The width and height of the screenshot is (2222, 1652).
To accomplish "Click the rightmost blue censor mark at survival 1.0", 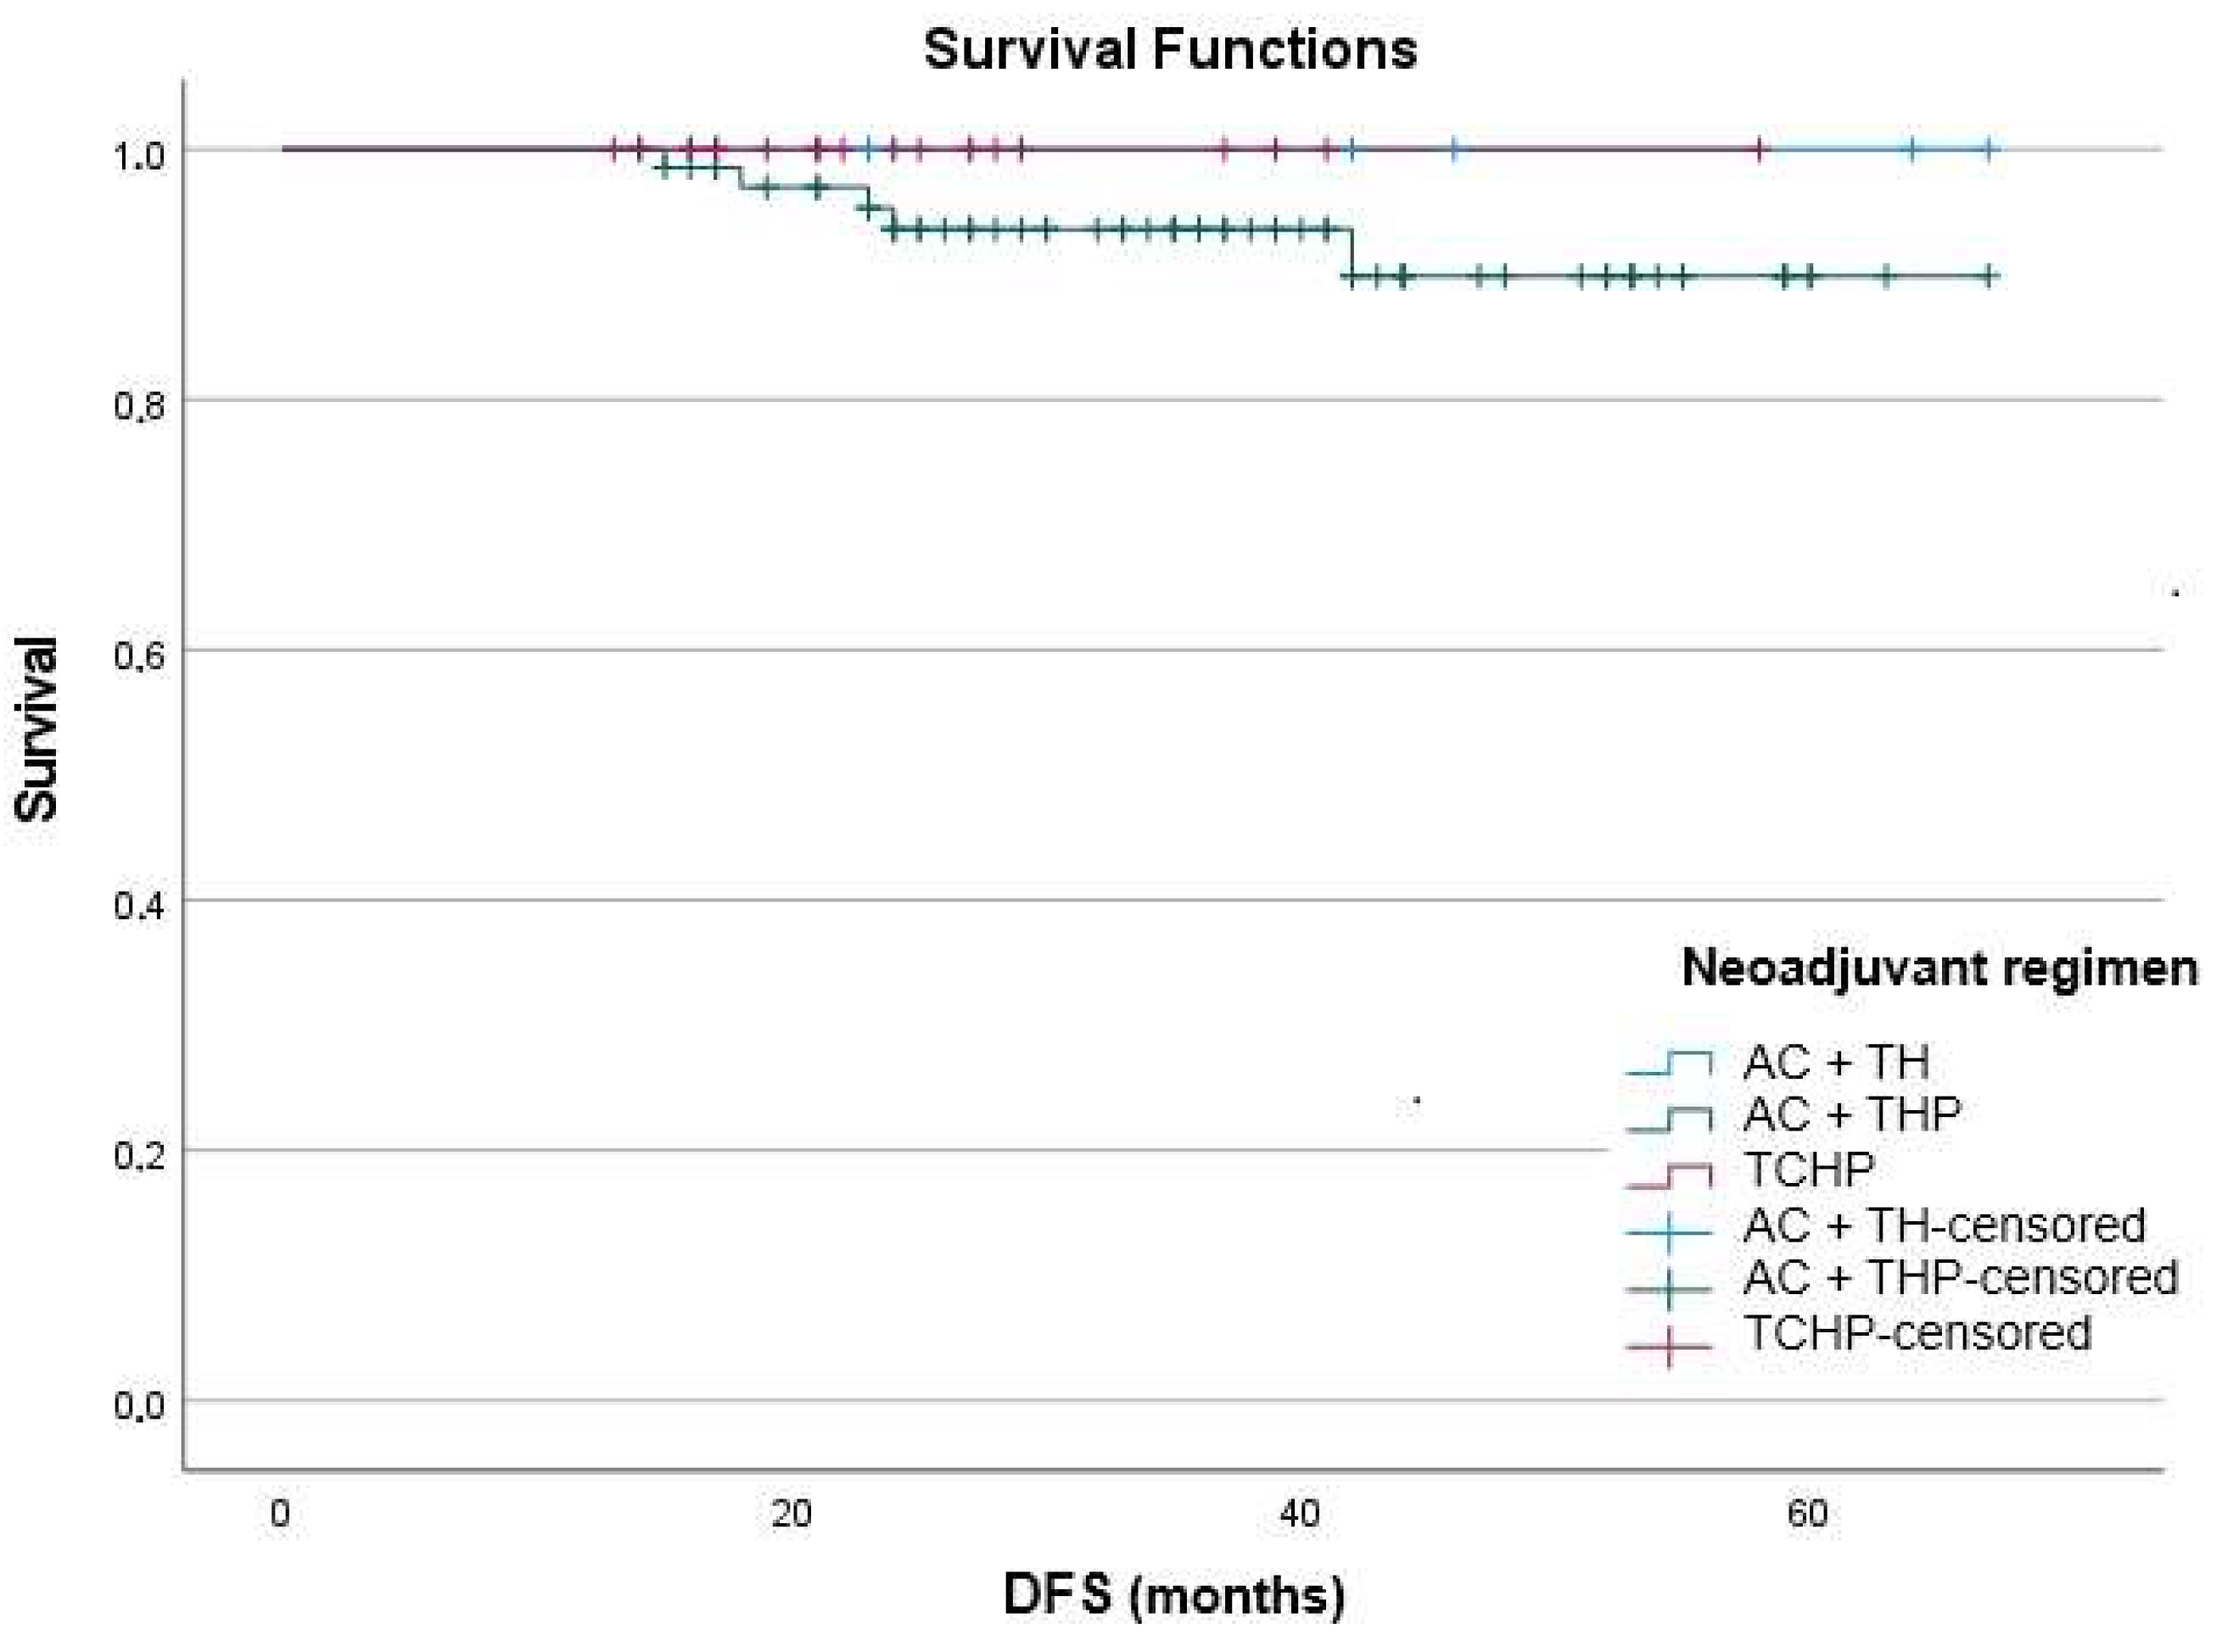I will pos(1990,150).
